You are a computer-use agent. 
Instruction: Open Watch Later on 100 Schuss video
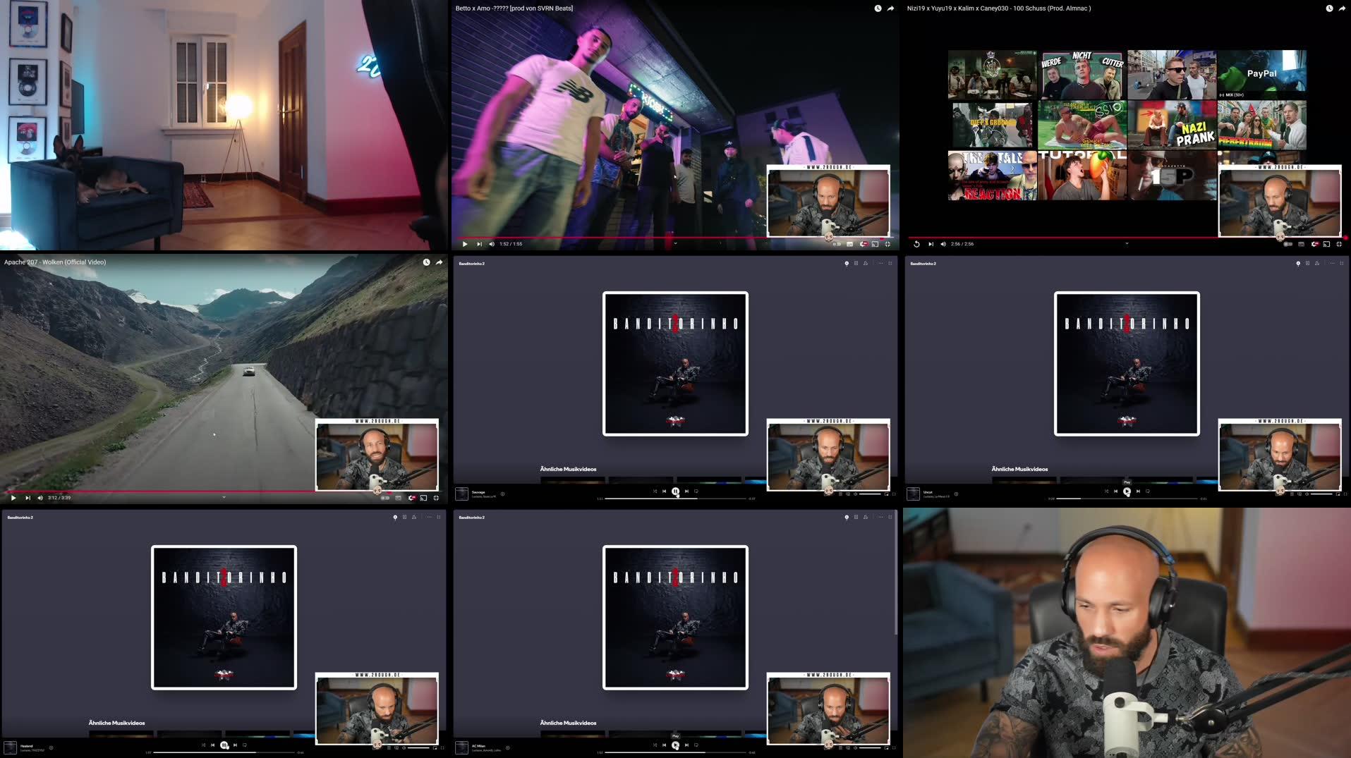click(1329, 8)
